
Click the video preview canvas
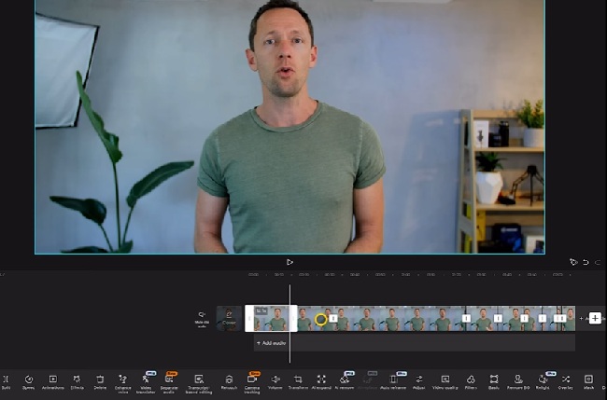tap(289, 127)
